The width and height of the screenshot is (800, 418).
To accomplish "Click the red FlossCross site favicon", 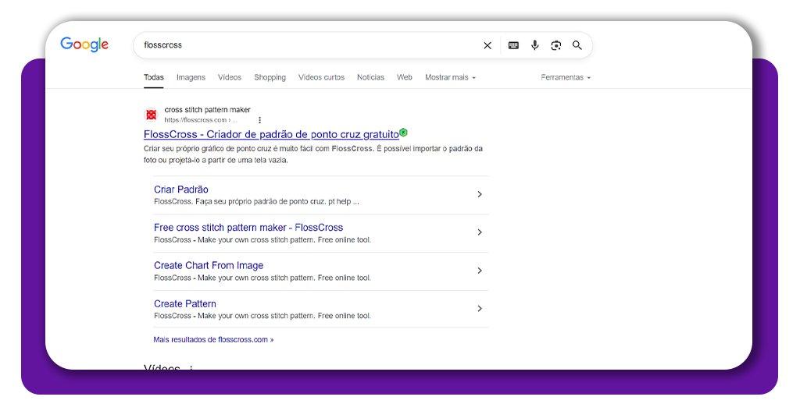I will (x=151, y=115).
